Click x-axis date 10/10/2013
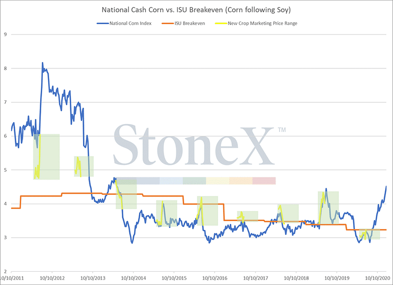This screenshot has width=393, height=285. 93,278
